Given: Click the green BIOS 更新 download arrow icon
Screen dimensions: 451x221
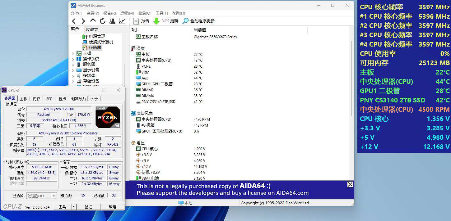Looking at the screenshot, I should click(x=156, y=21).
